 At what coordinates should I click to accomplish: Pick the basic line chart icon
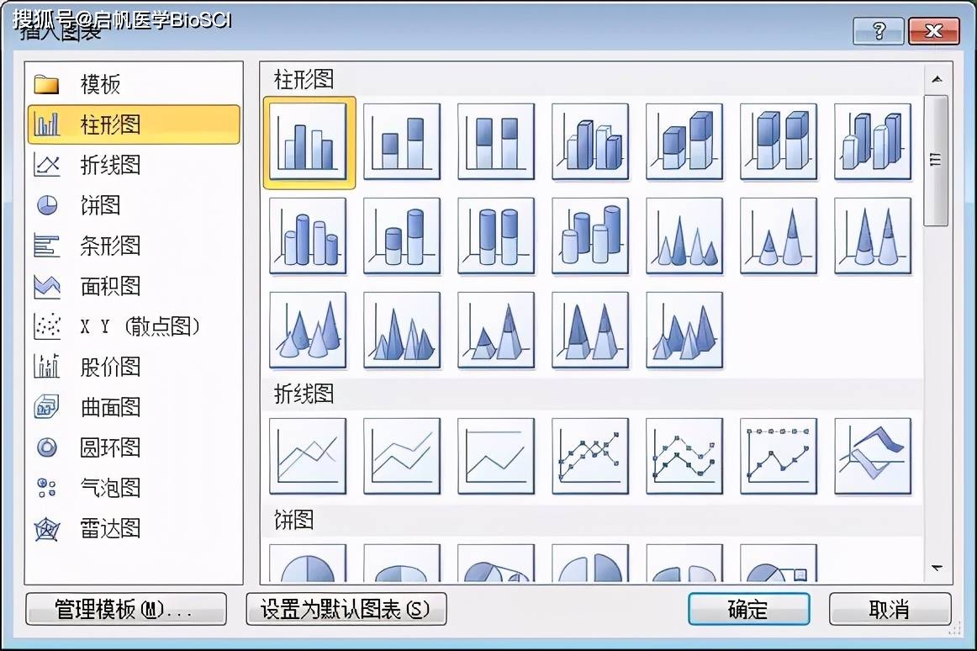click(x=308, y=457)
